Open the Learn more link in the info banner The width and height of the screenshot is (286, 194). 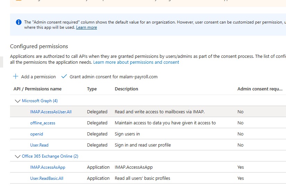[86, 27]
